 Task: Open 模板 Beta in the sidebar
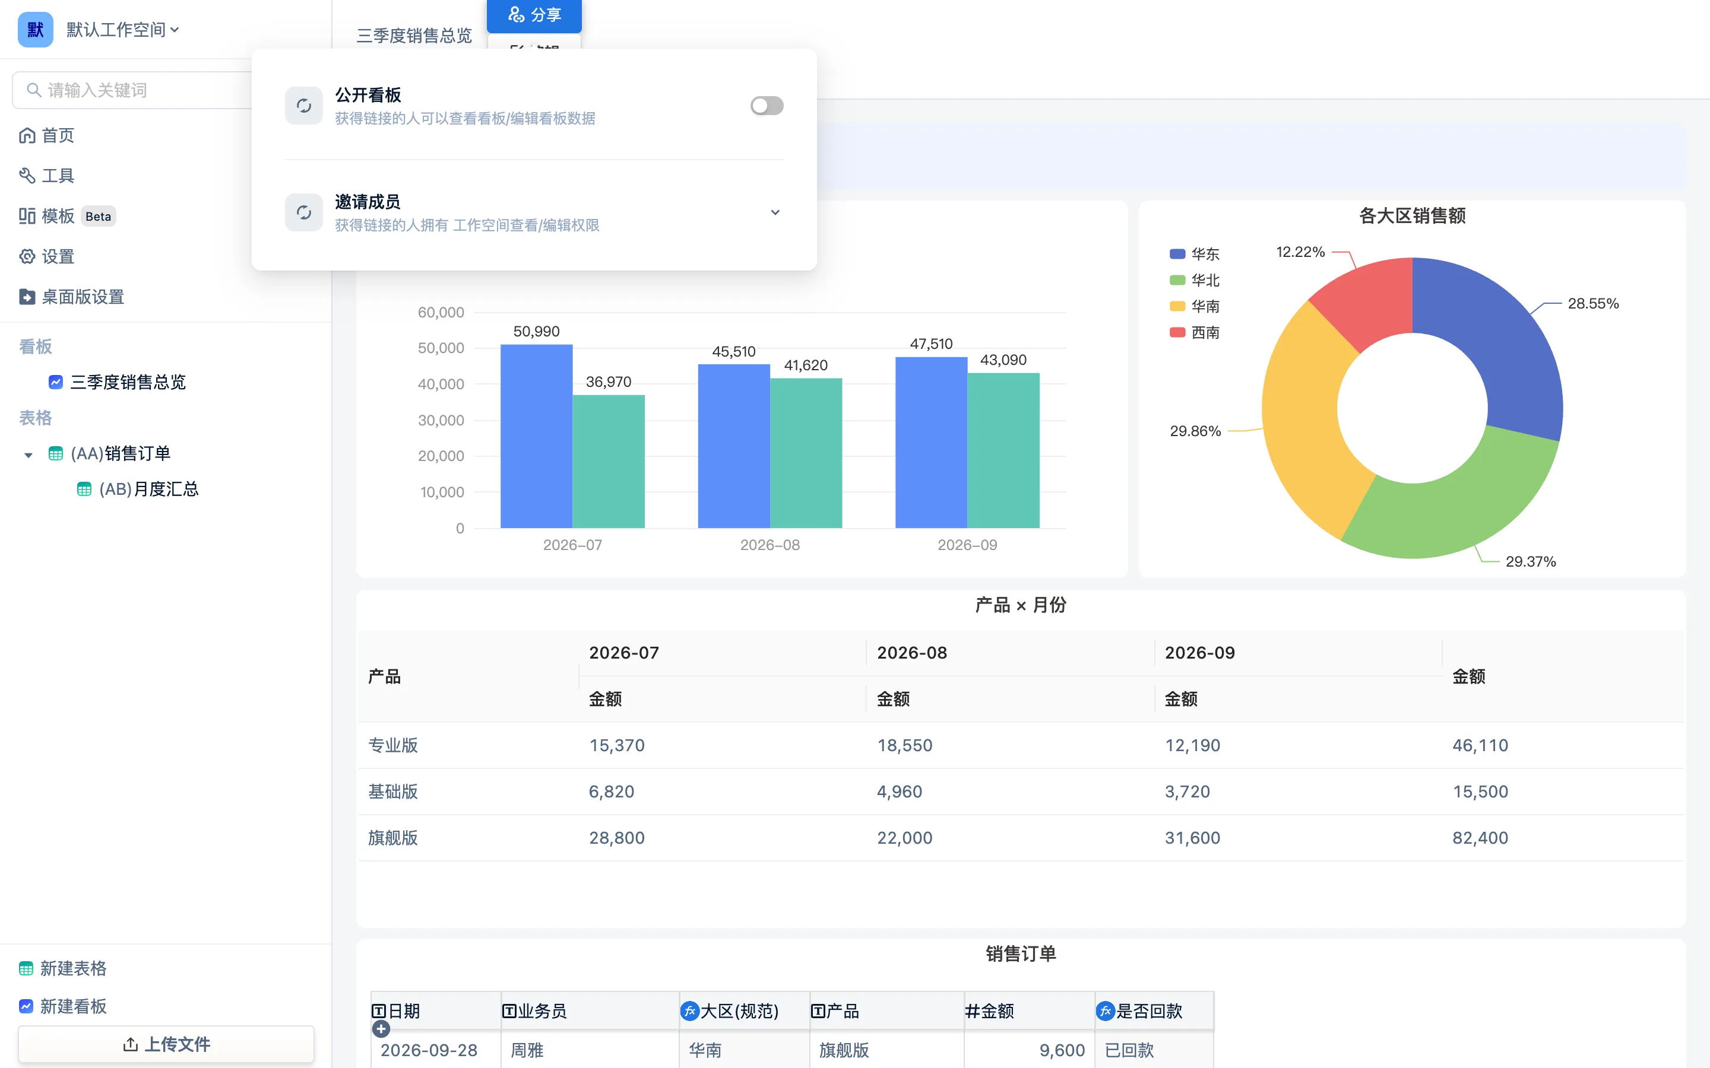click(67, 216)
